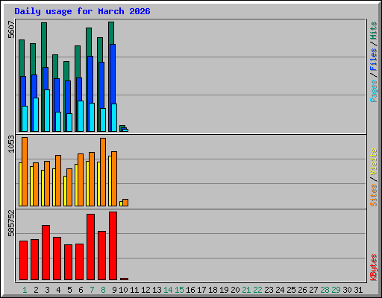Viewport: 382px width, 298px height.
Task: Click day label 4 on the x-axis
Action: click(58, 290)
